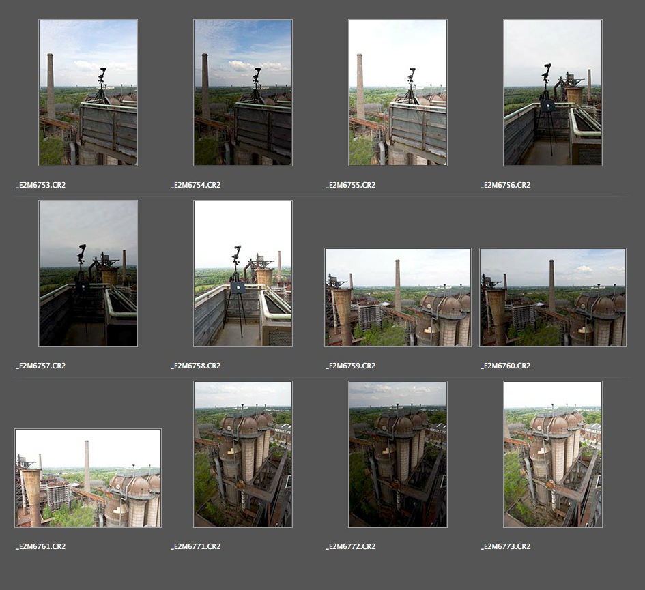Click the _E2M6755.CR2 filename text
The image size is (645, 590).
coord(351,185)
